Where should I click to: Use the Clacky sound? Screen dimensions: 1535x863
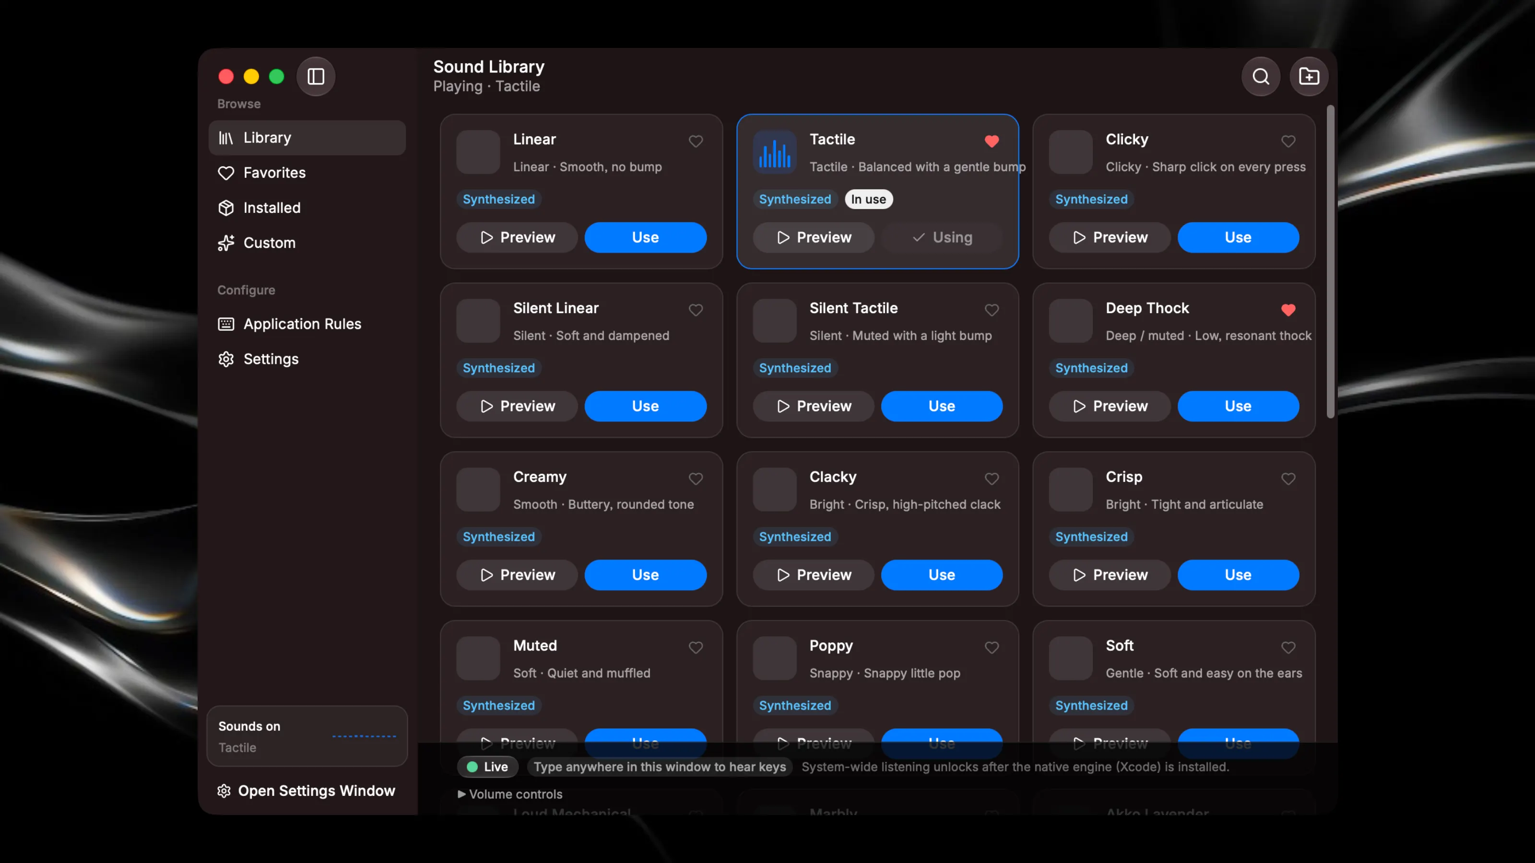pos(942,575)
